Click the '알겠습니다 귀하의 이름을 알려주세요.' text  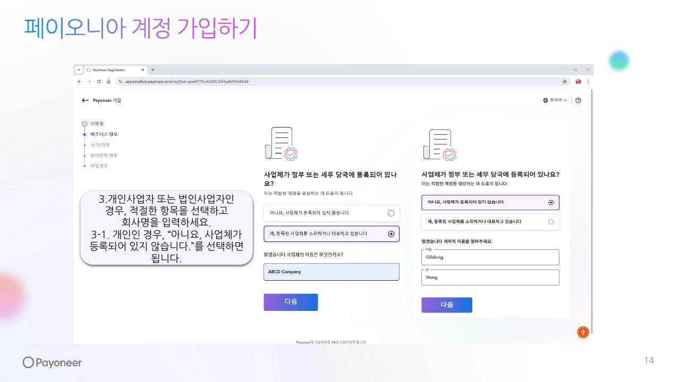pos(457,241)
